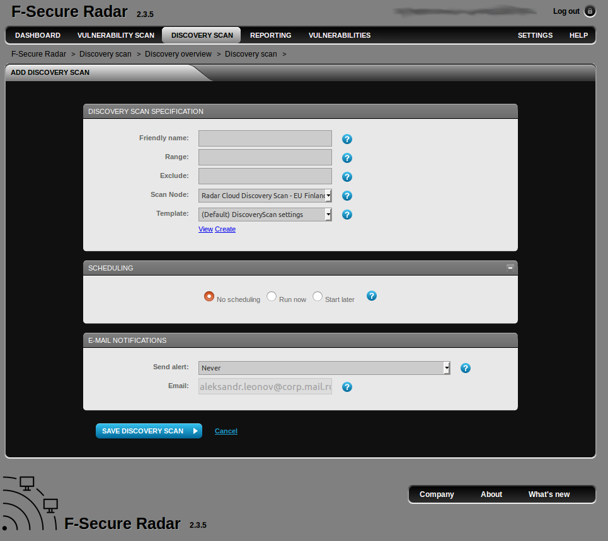Open the Settings menu
The image size is (608, 541).
pos(535,35)
